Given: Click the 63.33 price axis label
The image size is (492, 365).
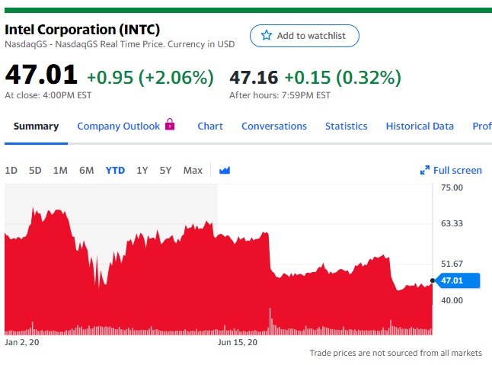Looking at the screenshot, I should [452, 223].
